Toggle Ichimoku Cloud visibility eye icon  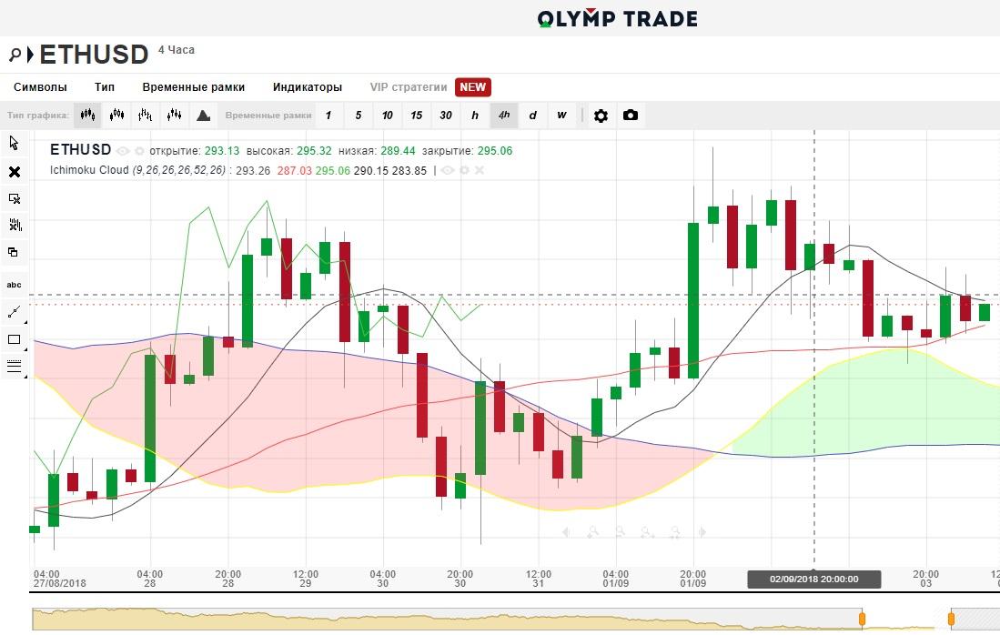(448, 170)
